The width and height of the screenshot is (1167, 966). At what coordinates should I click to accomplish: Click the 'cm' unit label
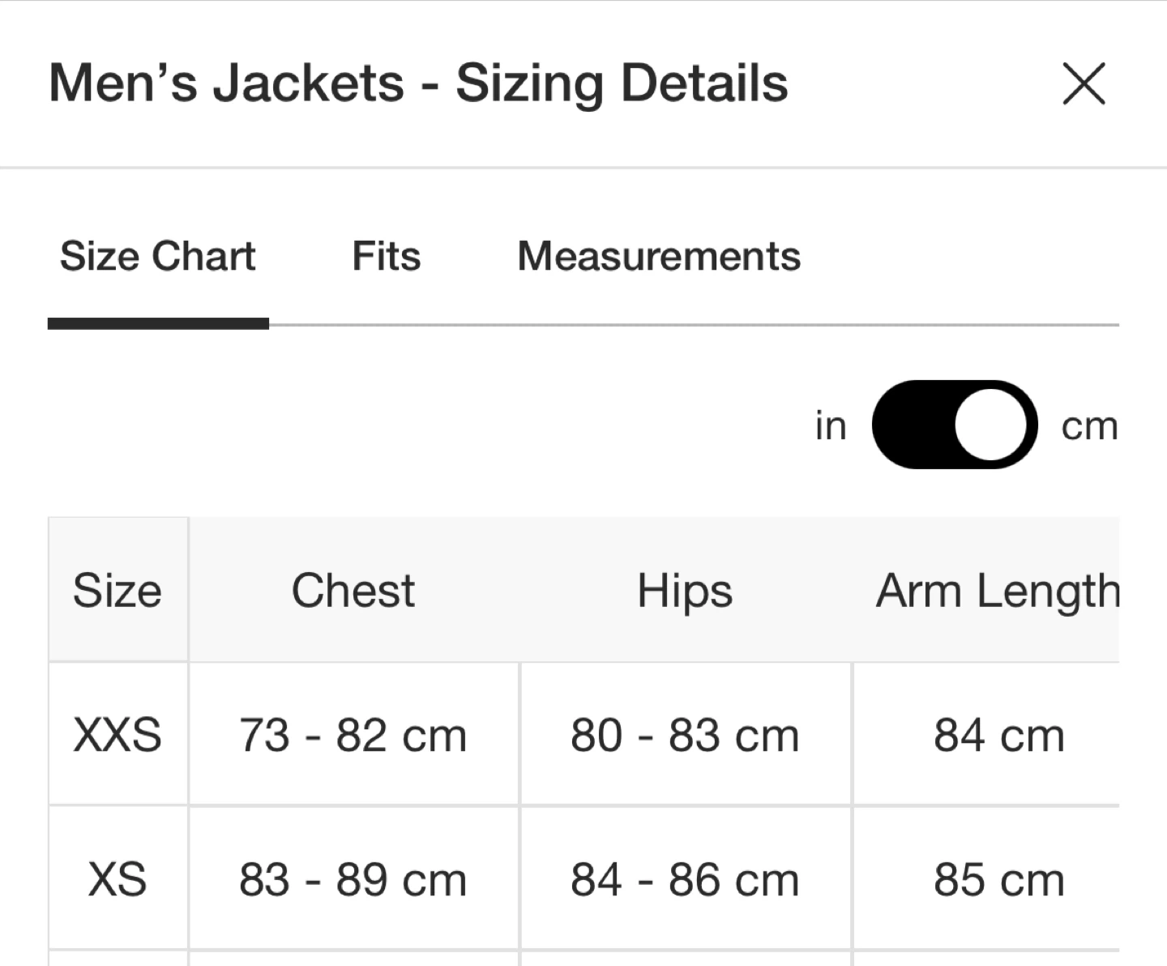point(1089,426)
